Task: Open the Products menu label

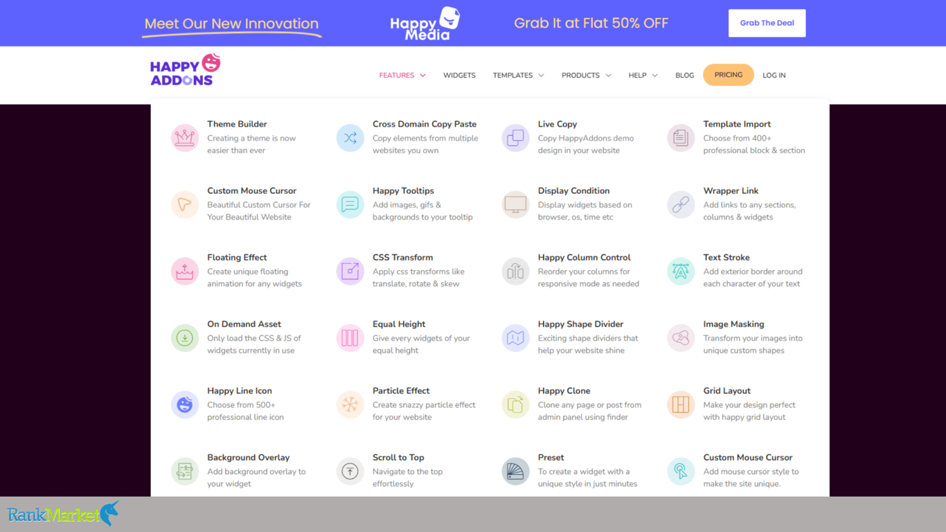Action: (580, 76)
